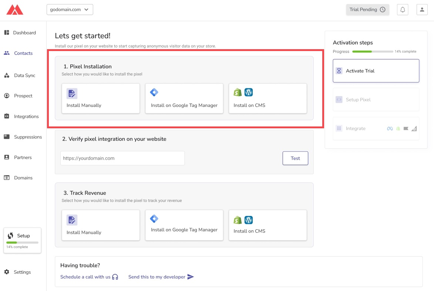Click the "Having trouble?" heading
The height and width of the screenshot is (291, 434).
coord(80,265)
